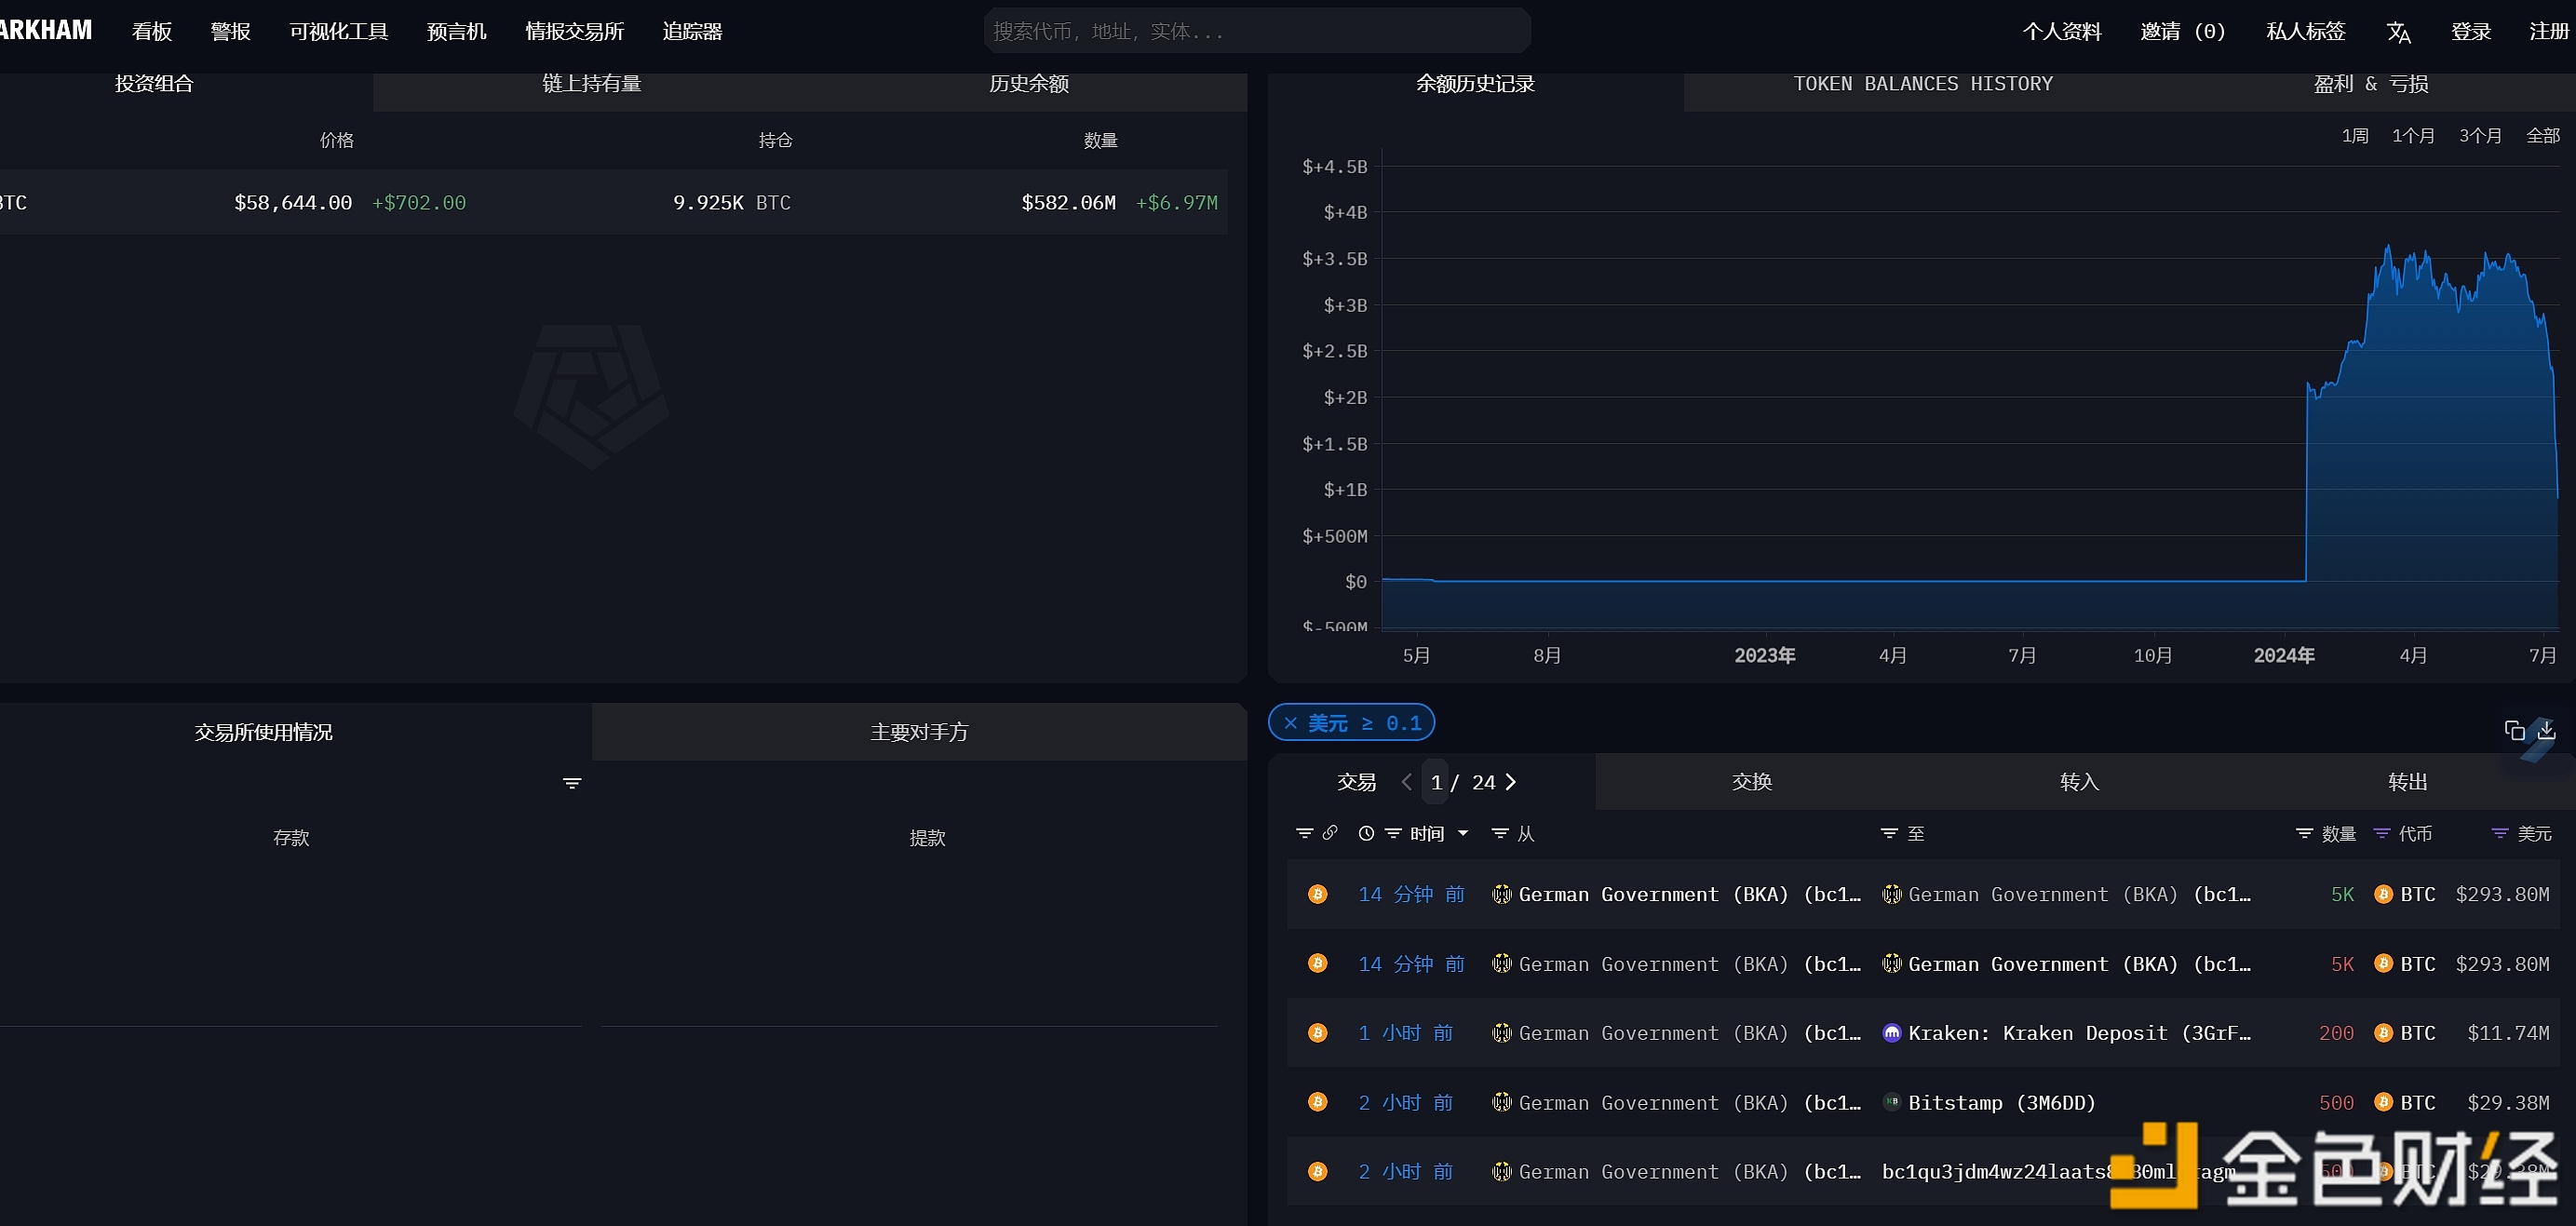The height and width of the screenshot is (1226, 2576).
Task: Sort holdings by 价格 column
Action: [x=336, y=141]
